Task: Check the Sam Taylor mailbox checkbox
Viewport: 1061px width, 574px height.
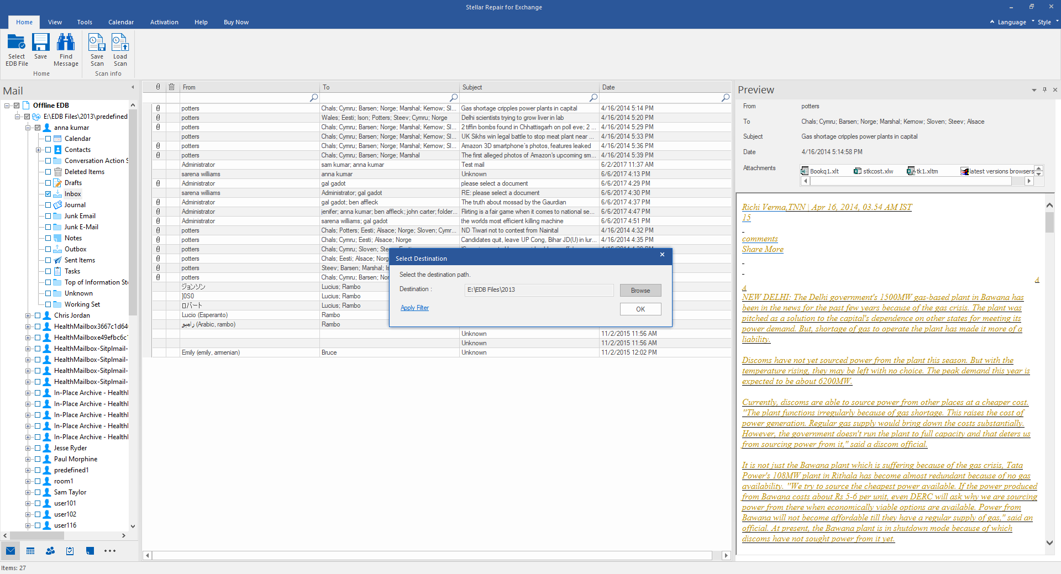Action: point(38,492)
